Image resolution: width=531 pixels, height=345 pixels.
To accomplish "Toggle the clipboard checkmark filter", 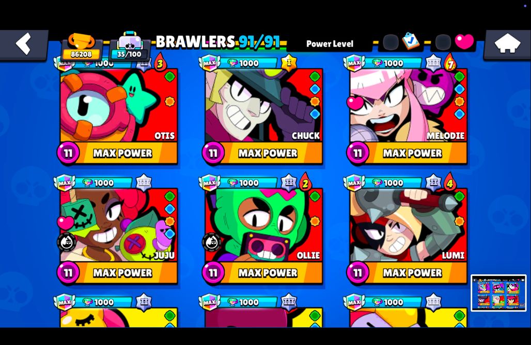I will click(411, 42).
